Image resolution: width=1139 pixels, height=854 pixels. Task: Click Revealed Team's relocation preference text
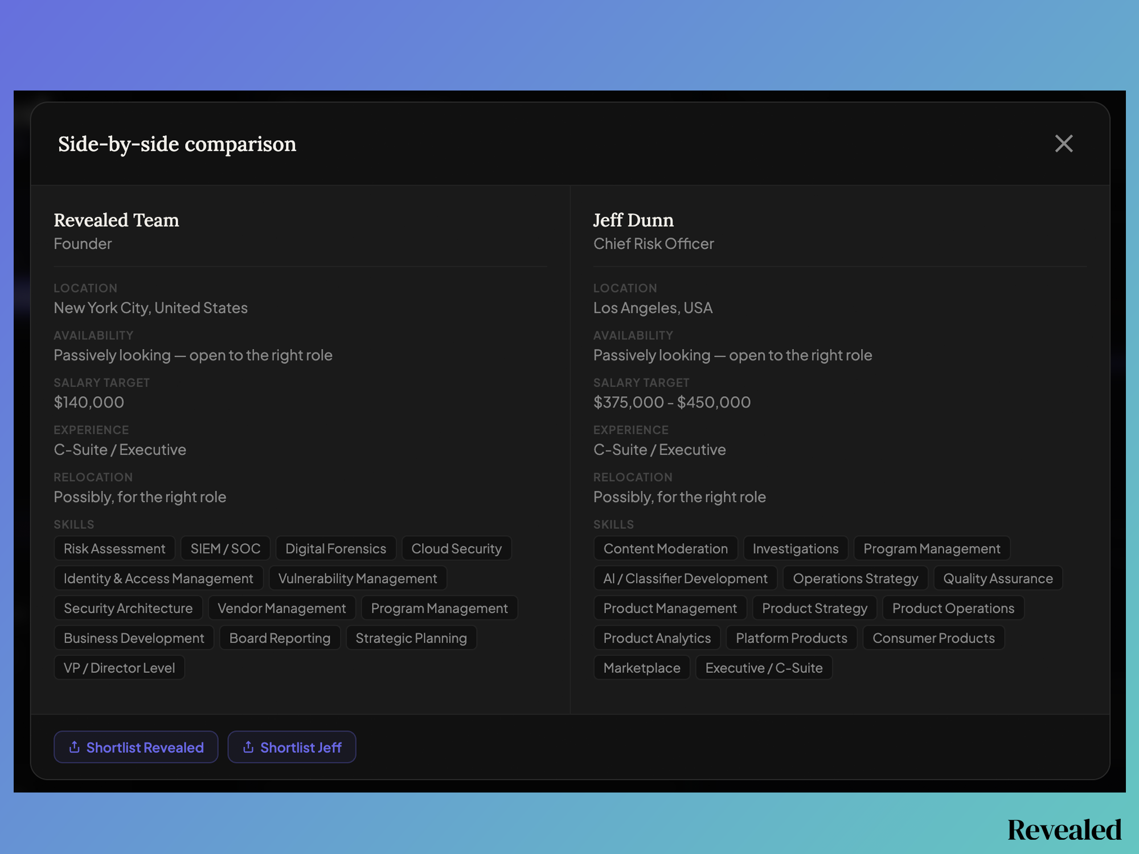tap(140, 497)
